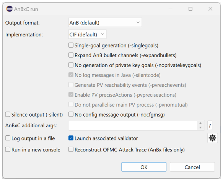223x181 pixels.
Task: Click the question mark help button
Action: (210, 125)
